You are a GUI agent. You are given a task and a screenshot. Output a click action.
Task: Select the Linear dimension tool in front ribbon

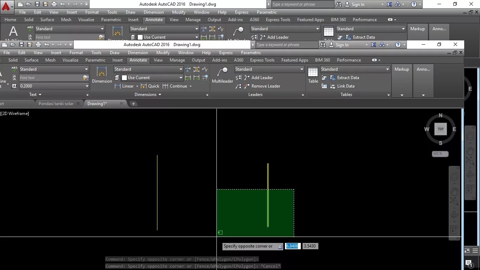(124, 86)
